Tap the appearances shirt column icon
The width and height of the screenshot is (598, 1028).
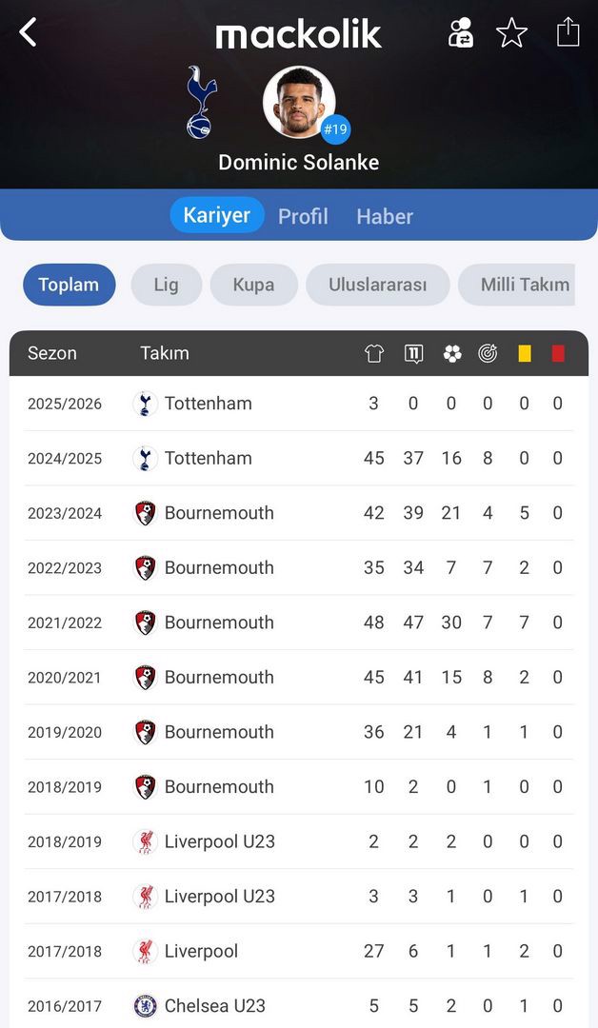point(374,353)
